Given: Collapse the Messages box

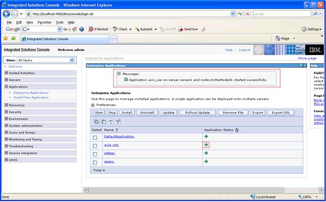Looking at the screenshot, I should pos(119,74).
